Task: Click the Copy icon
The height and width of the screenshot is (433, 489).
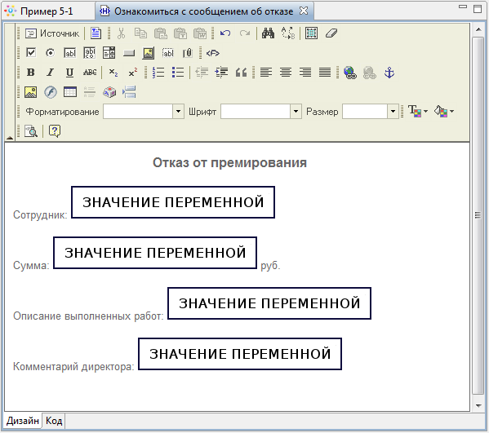Action: (x=140, y=33)
